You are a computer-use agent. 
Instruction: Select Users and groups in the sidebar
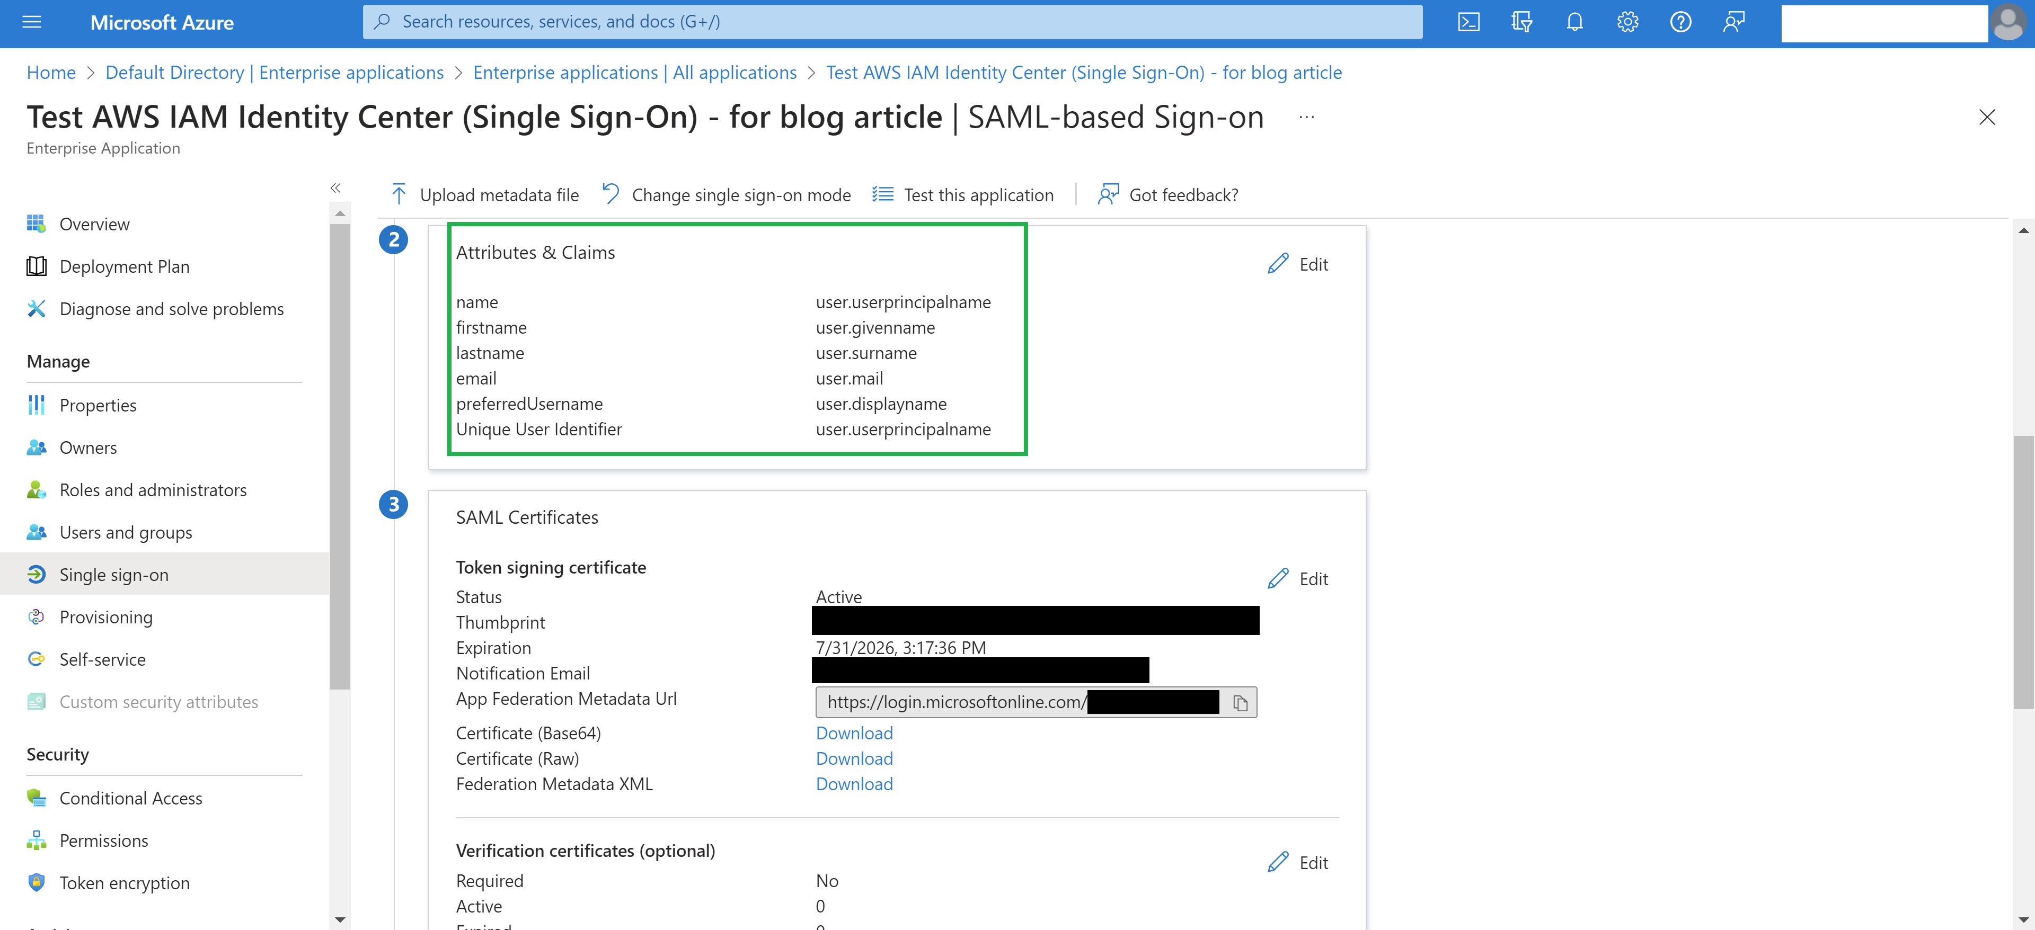click(x=125, y=532)
